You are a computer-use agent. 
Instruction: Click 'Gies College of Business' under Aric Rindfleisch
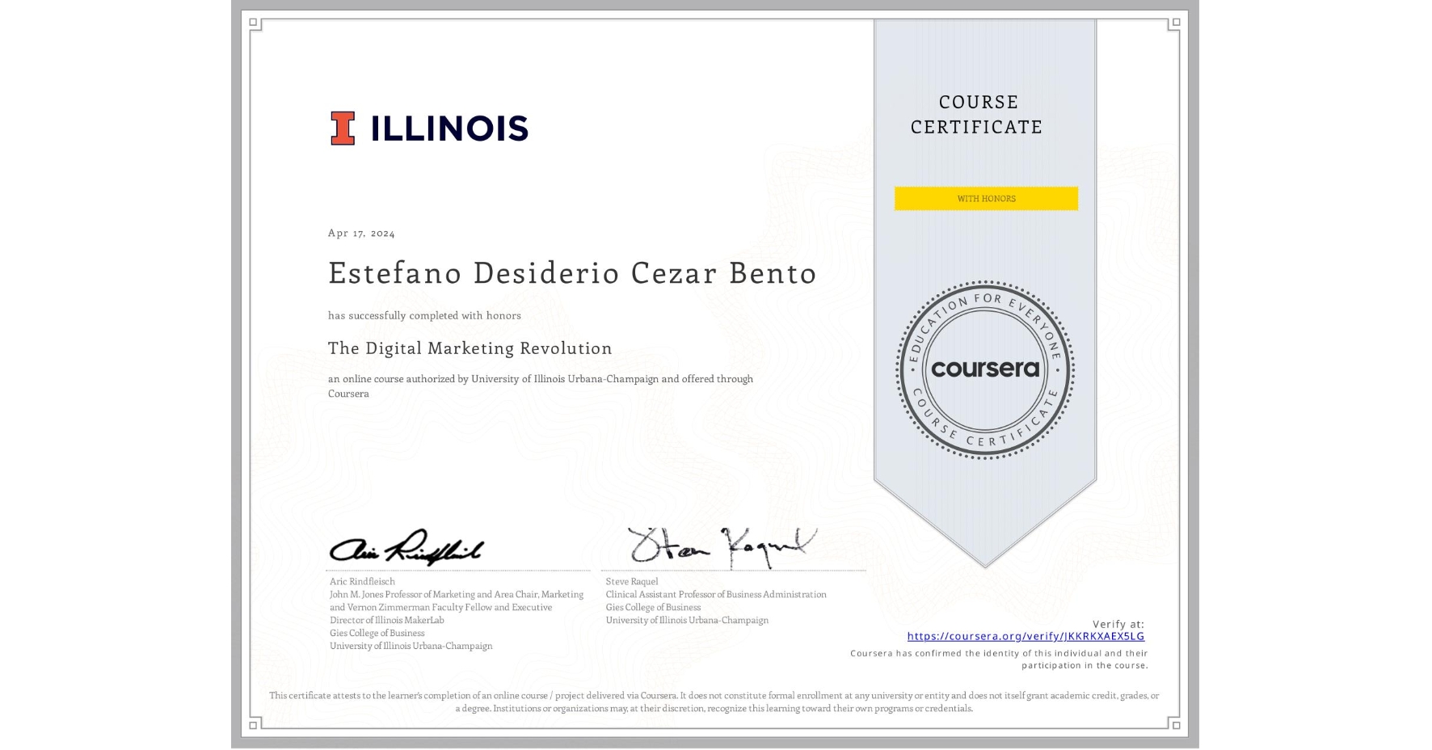pyautogui.click(x=377, y=633)
